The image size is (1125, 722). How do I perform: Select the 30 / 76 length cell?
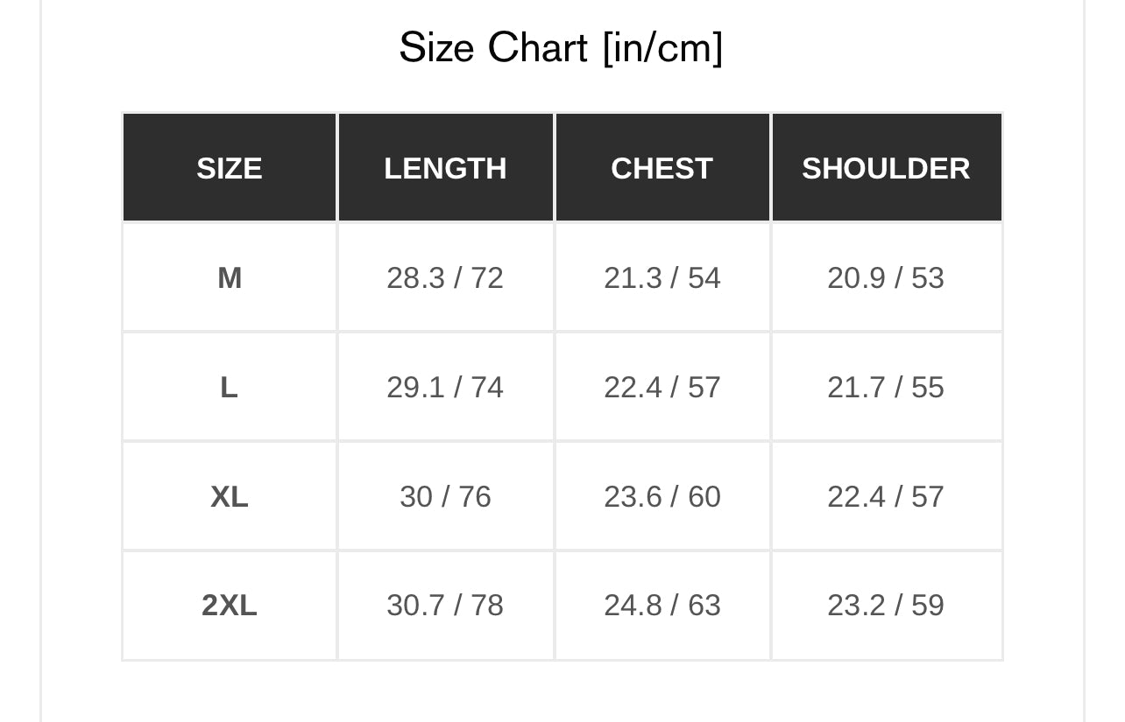[x=445, y=496]
